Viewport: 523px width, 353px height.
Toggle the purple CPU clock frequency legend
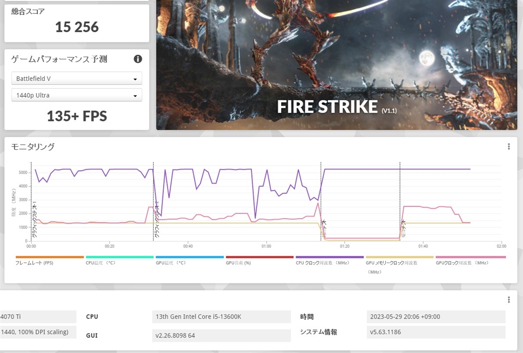click(329, 260)
